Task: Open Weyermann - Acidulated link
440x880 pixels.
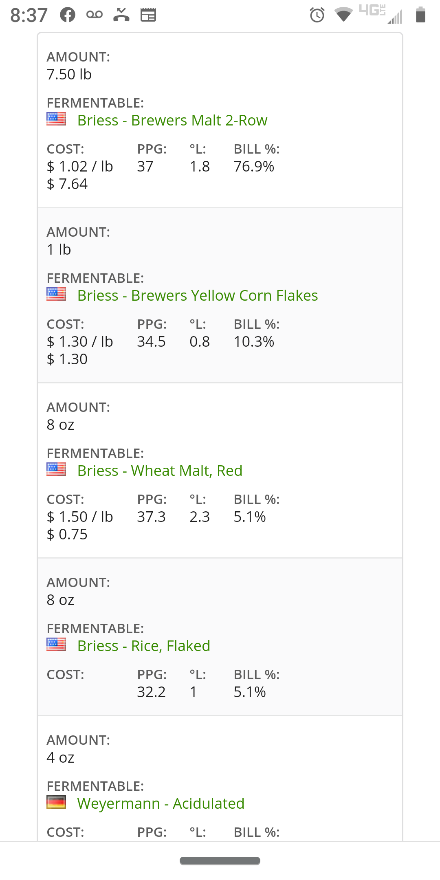Action: pyautogui.click(x=161, y=804)
